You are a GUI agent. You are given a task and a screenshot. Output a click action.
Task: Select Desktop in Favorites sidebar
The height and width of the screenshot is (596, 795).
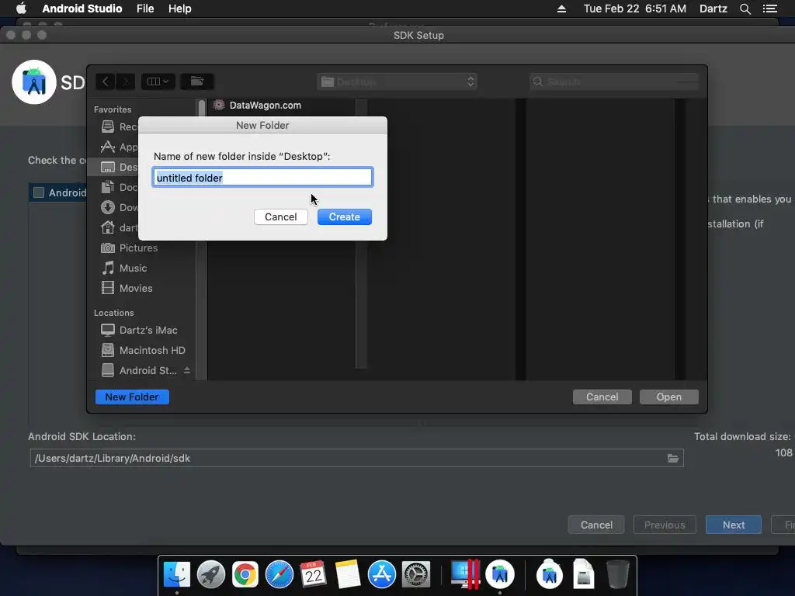(x=113, y=168)
